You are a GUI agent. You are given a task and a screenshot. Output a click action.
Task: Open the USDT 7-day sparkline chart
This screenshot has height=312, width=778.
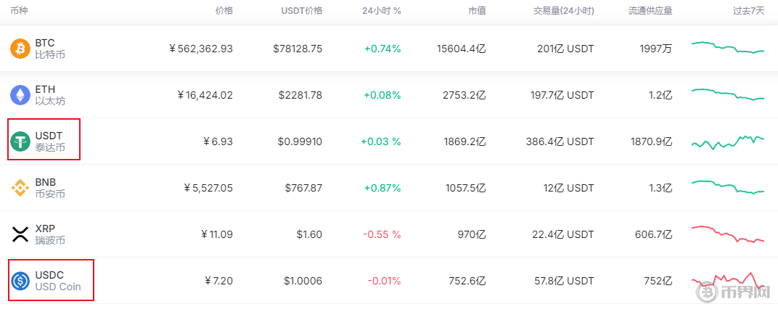click(x=727, y=141)
